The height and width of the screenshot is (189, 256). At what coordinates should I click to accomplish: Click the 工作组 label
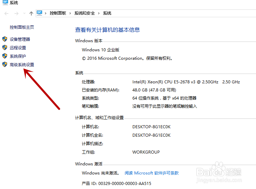[88, 152]
